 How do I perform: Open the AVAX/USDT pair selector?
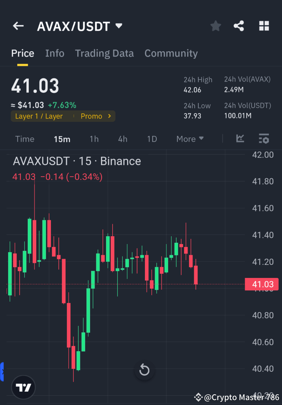tap(80, 26)
